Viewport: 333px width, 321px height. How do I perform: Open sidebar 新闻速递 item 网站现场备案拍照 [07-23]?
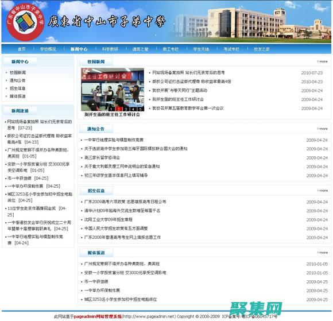coord(40,125)
